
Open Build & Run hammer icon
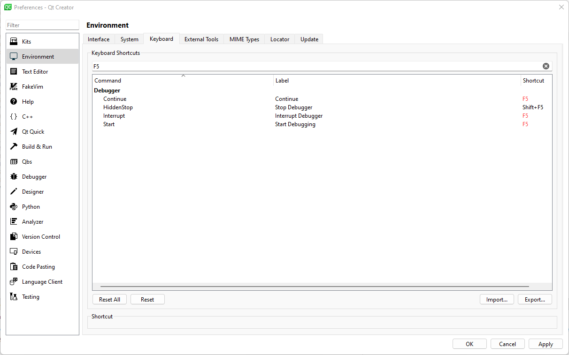click(x=14, y=147)
